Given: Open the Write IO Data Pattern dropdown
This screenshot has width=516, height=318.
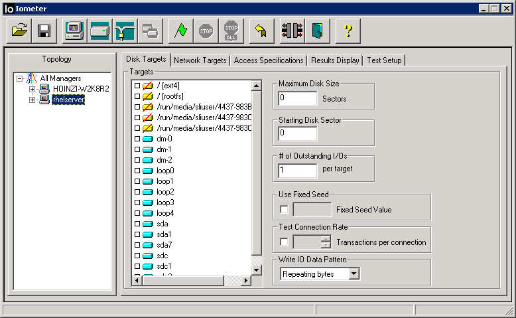Looking at the screenshot, I should [x=354, y=274].
